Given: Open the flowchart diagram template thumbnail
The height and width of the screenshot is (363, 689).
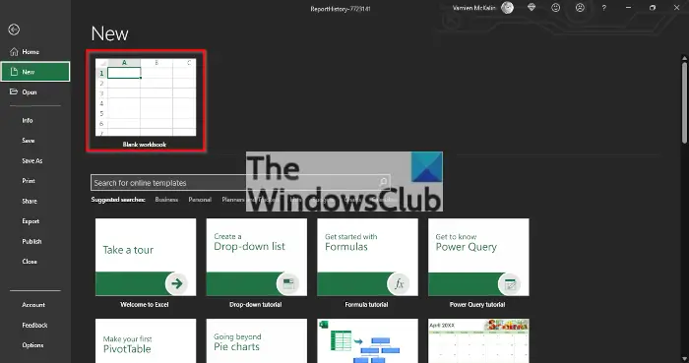Looking at the screenshot, I should (x=367, y=341).
